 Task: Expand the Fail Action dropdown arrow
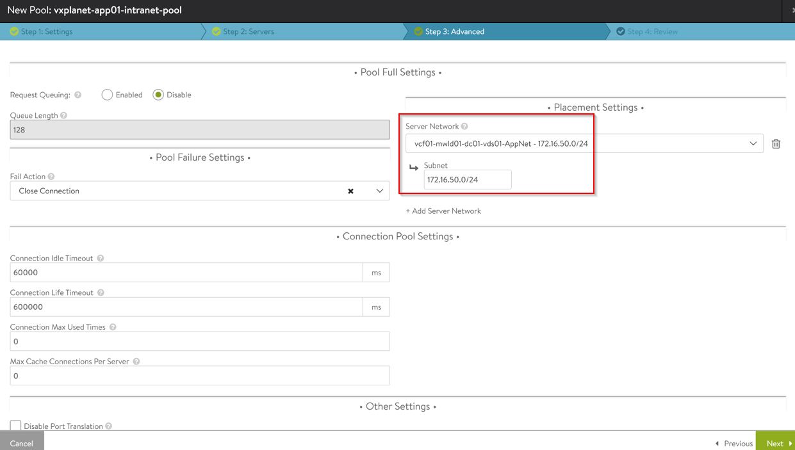[x=379, y=191]
